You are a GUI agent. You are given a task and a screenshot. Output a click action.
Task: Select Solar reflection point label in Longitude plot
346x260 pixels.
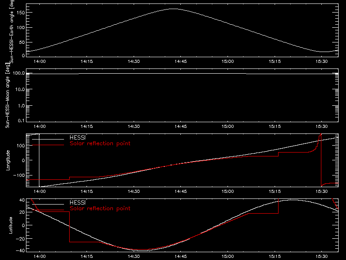point(100,143)
